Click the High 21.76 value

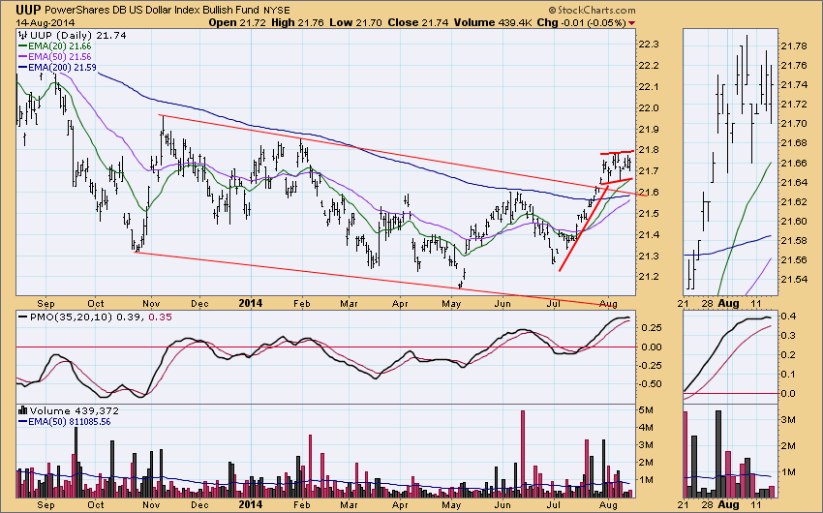[x=298, y=22]
